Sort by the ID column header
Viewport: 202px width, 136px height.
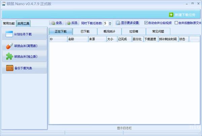click(58, 39)
